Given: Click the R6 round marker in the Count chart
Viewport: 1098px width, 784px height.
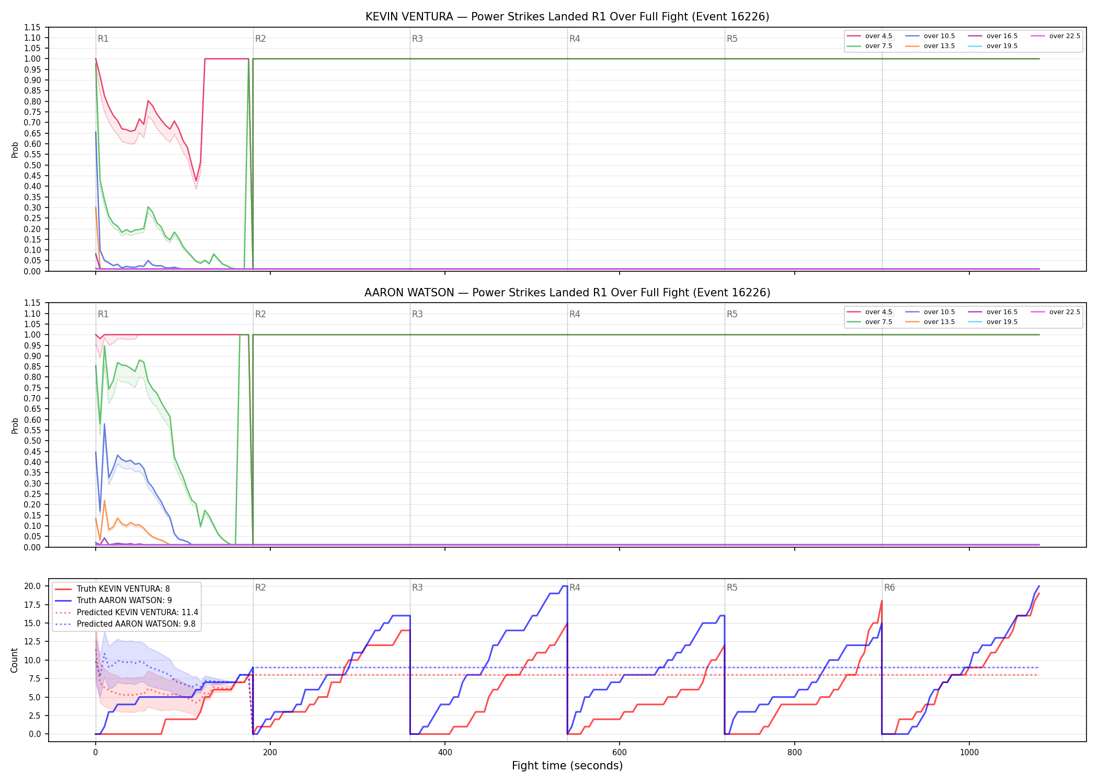Looking at the screenshot, I should click(889, 587).
